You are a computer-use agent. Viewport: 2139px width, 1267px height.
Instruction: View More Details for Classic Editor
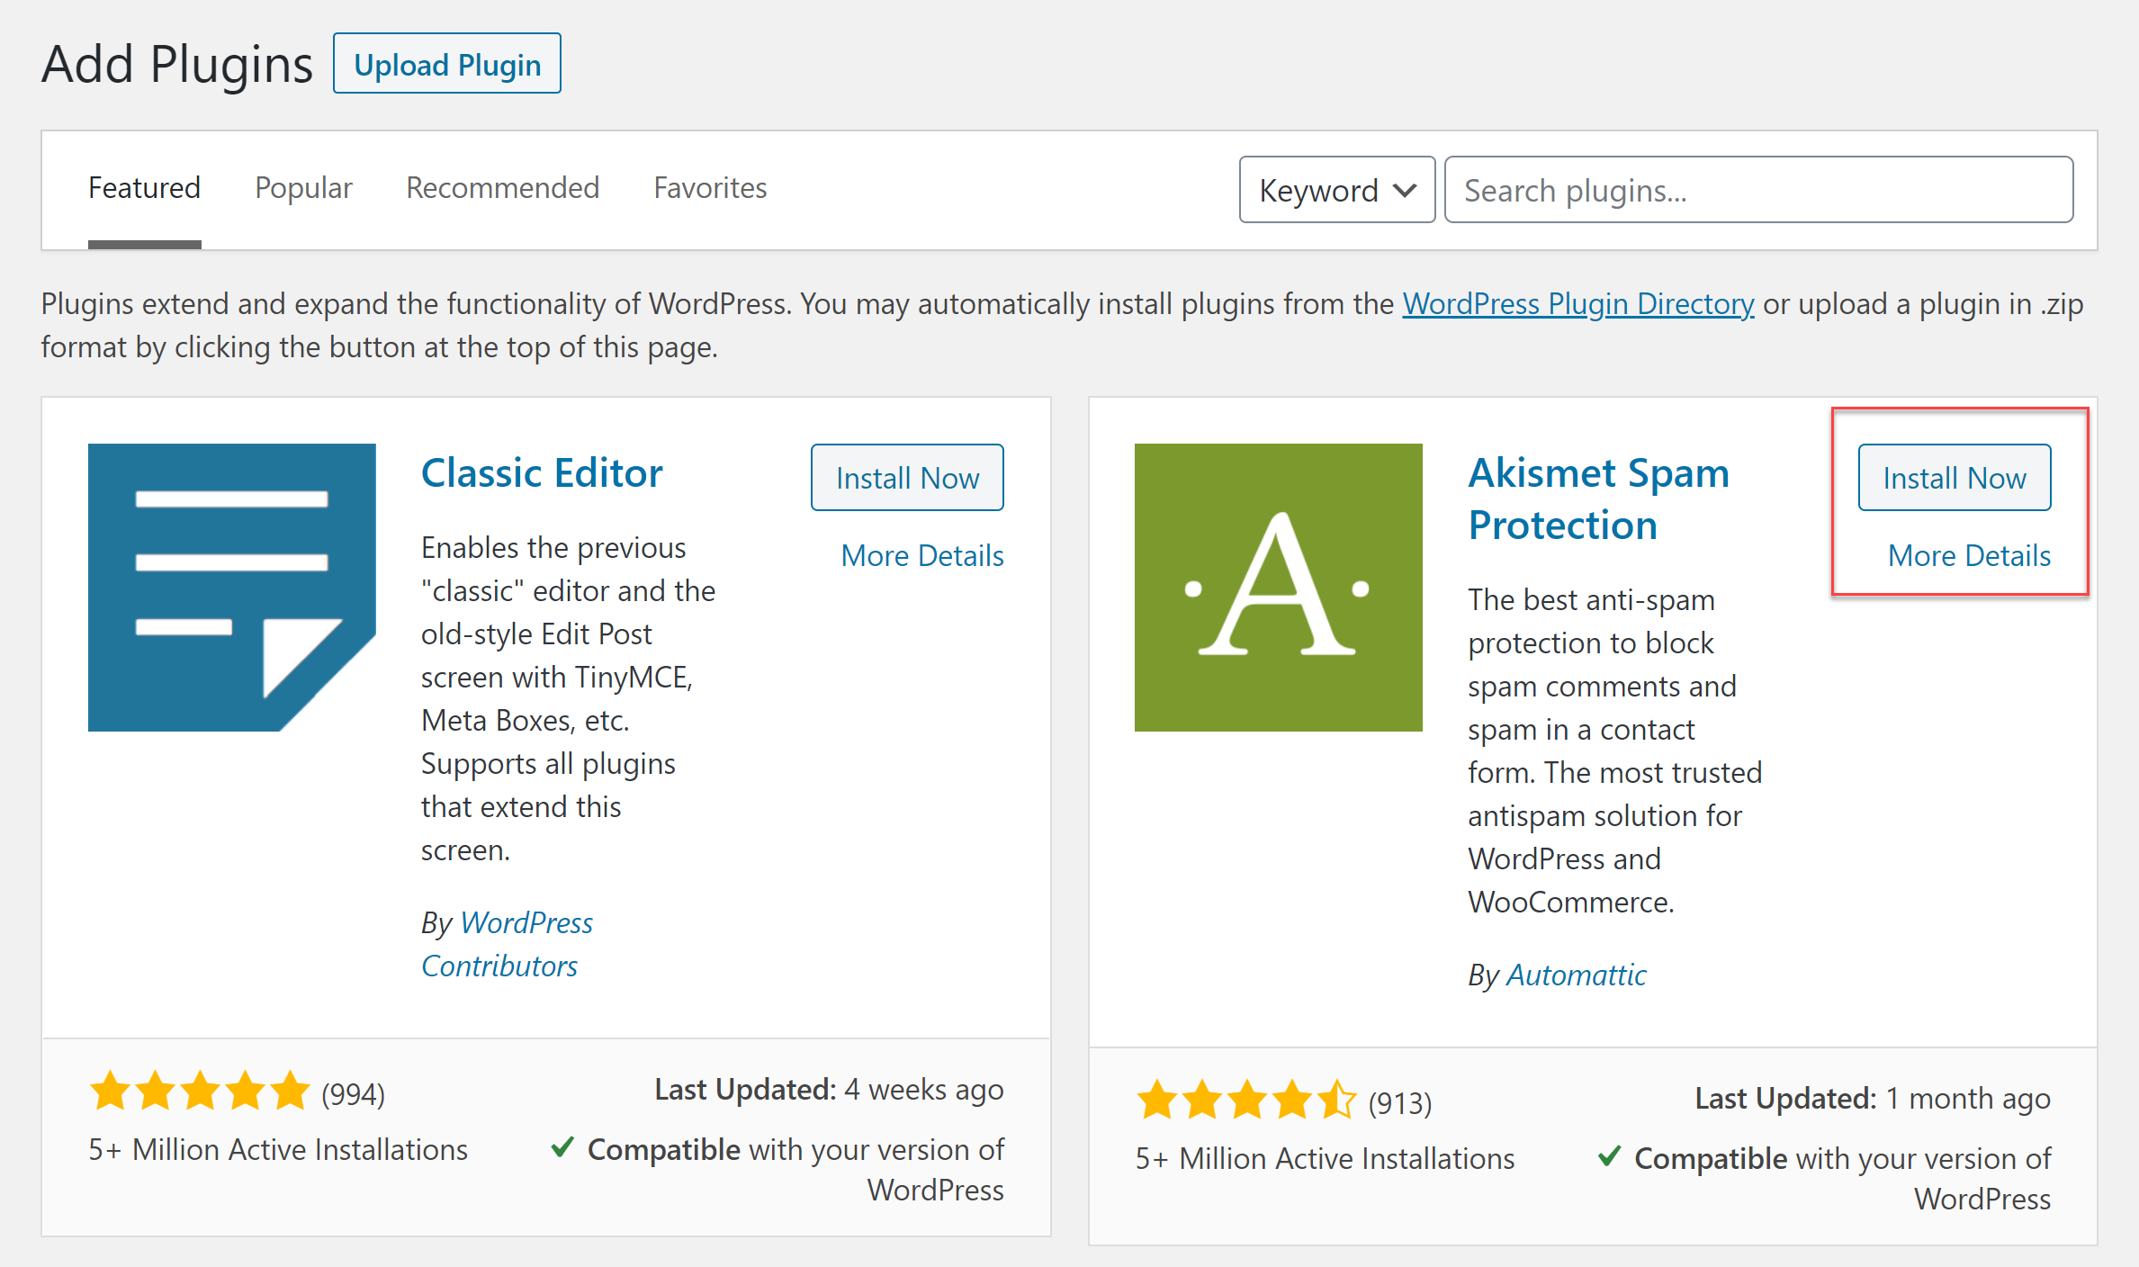922,556
